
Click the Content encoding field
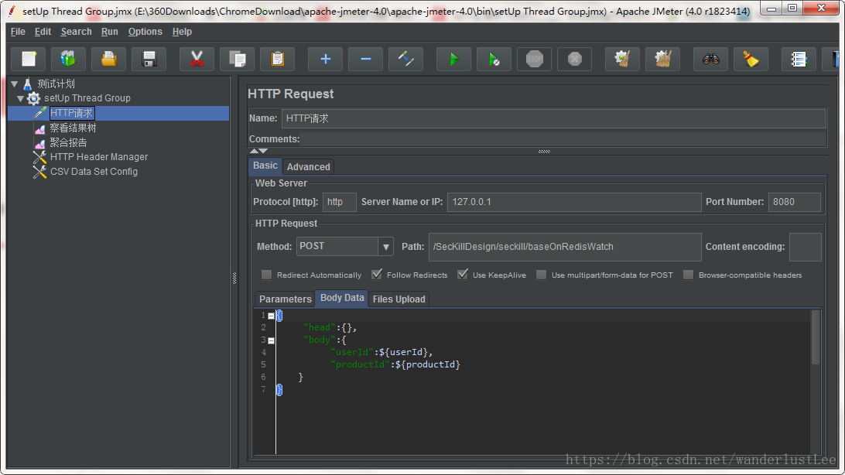click(805, 247)
